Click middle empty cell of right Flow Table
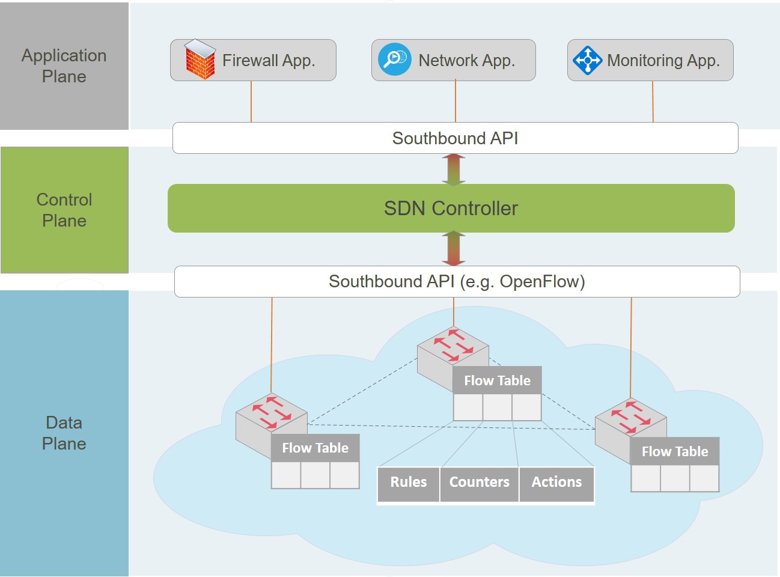This screenshot has height=577, width=780. (x=675, y=478)
